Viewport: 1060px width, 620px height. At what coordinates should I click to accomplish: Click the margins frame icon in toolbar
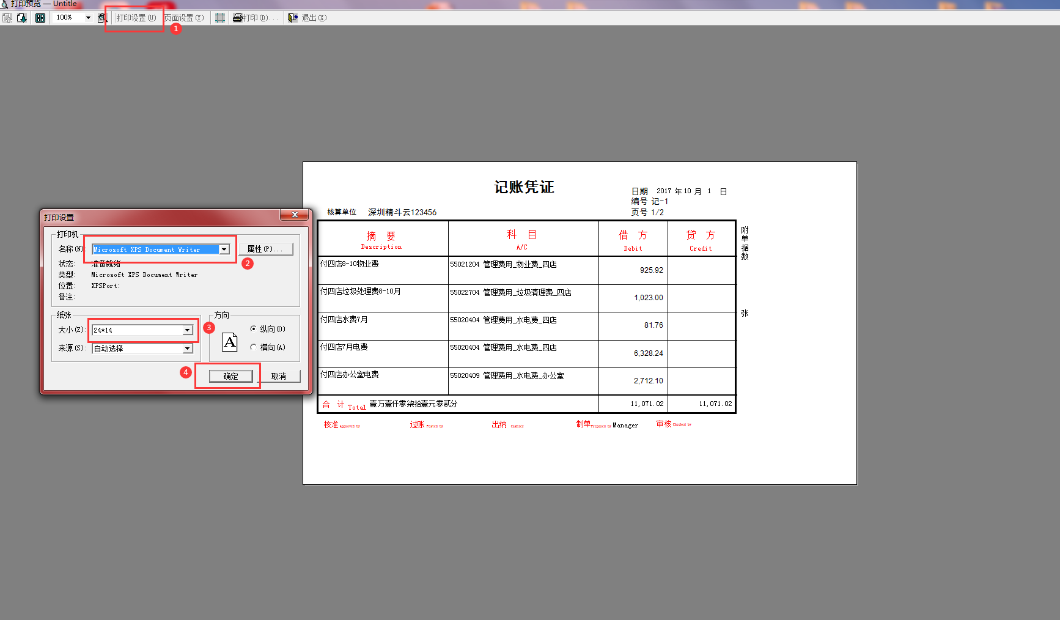pyautogui.click(x=220, y=18)
